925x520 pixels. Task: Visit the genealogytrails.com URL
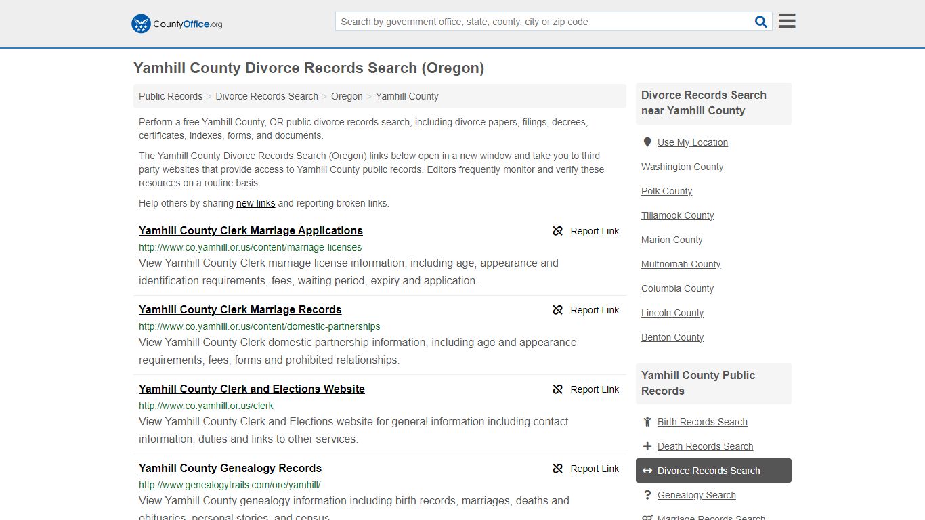(230, 485)
